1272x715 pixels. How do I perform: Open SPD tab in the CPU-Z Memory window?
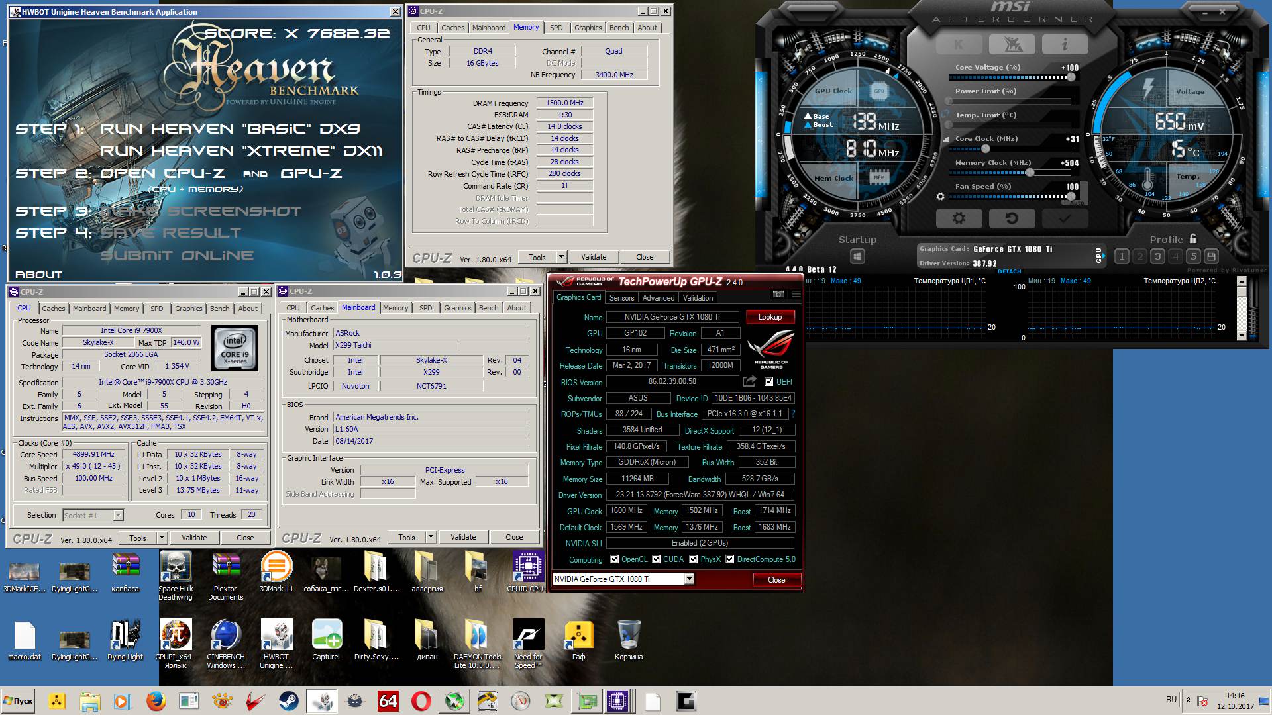click(x=556, y=28)
